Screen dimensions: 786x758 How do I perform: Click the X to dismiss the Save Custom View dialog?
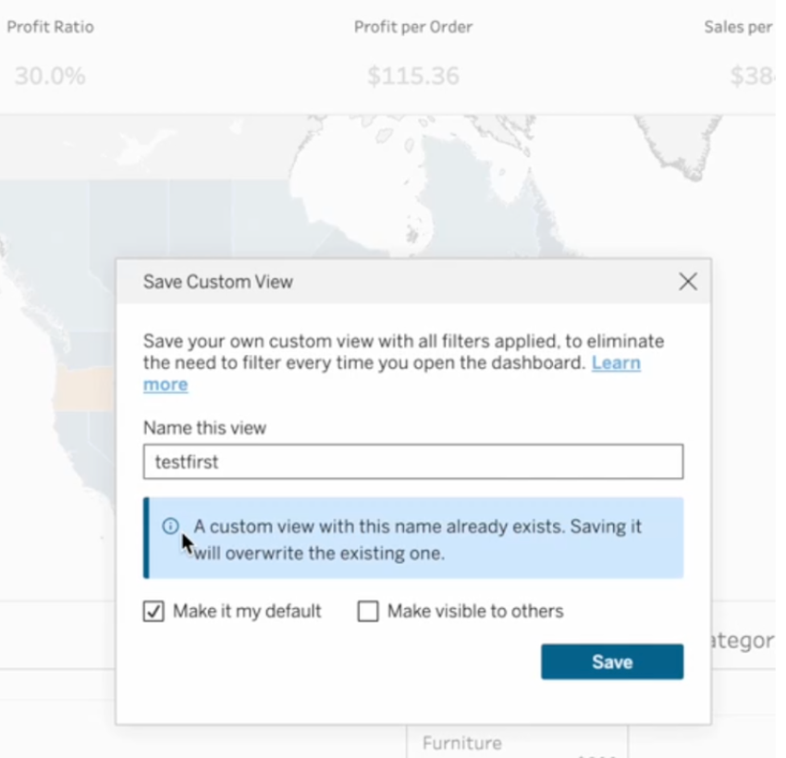687,282
